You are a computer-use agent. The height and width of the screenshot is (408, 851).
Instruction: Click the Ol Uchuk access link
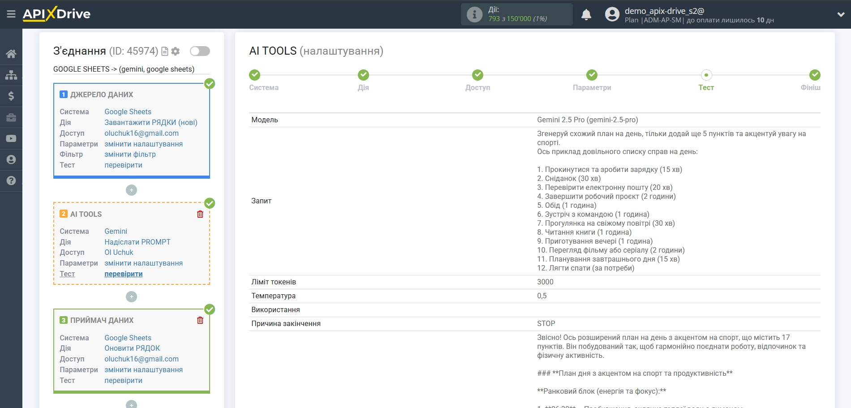click(x=119, y=252)
